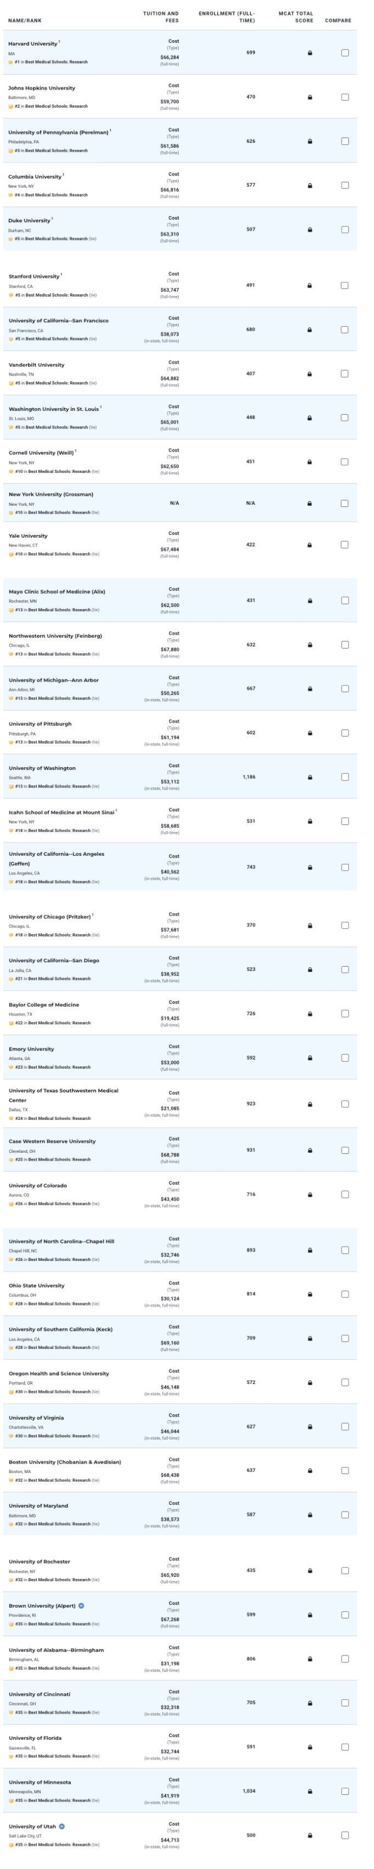Click the lock icon in Stanford University row

(x=309, y=286)
